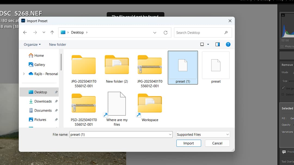The height and width of the screenshot is (165, 294).
Task: Click the Import button
Action: [189, 143]
